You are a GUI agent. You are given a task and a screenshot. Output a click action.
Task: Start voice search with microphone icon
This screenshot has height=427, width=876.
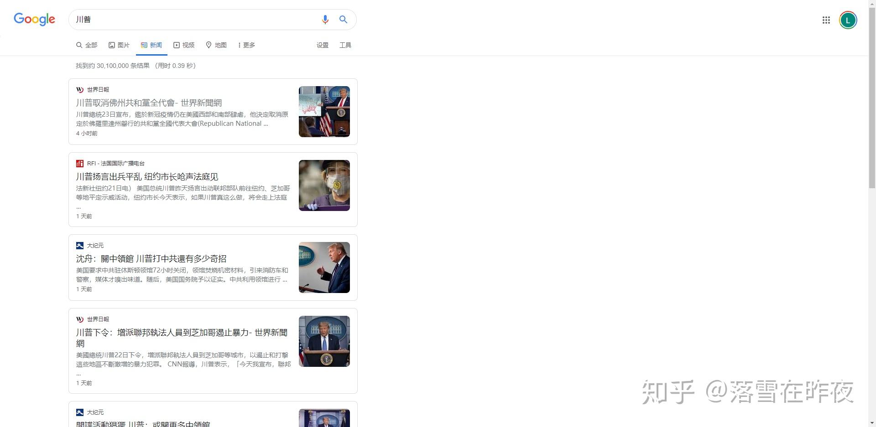click(x=325, y=20)
